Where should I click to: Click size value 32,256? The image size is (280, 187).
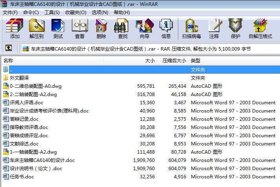(147, 177)
